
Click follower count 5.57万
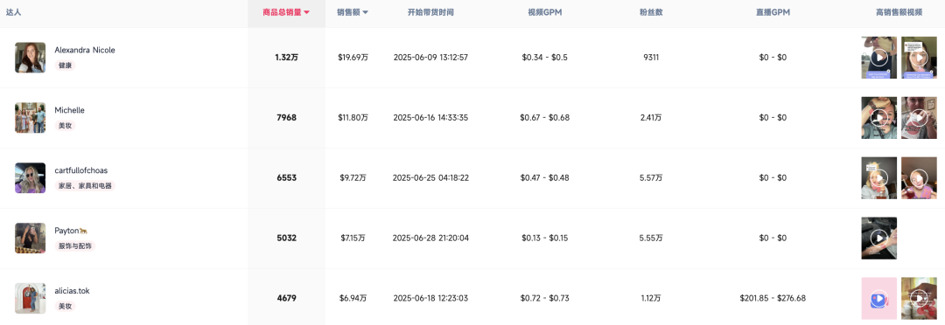coord(651,177)
